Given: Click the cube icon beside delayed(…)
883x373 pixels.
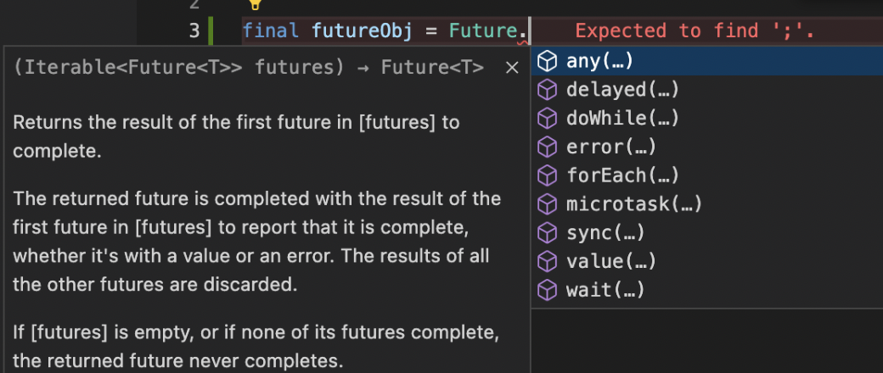Looking at the screenshot, I should (548, 90).
